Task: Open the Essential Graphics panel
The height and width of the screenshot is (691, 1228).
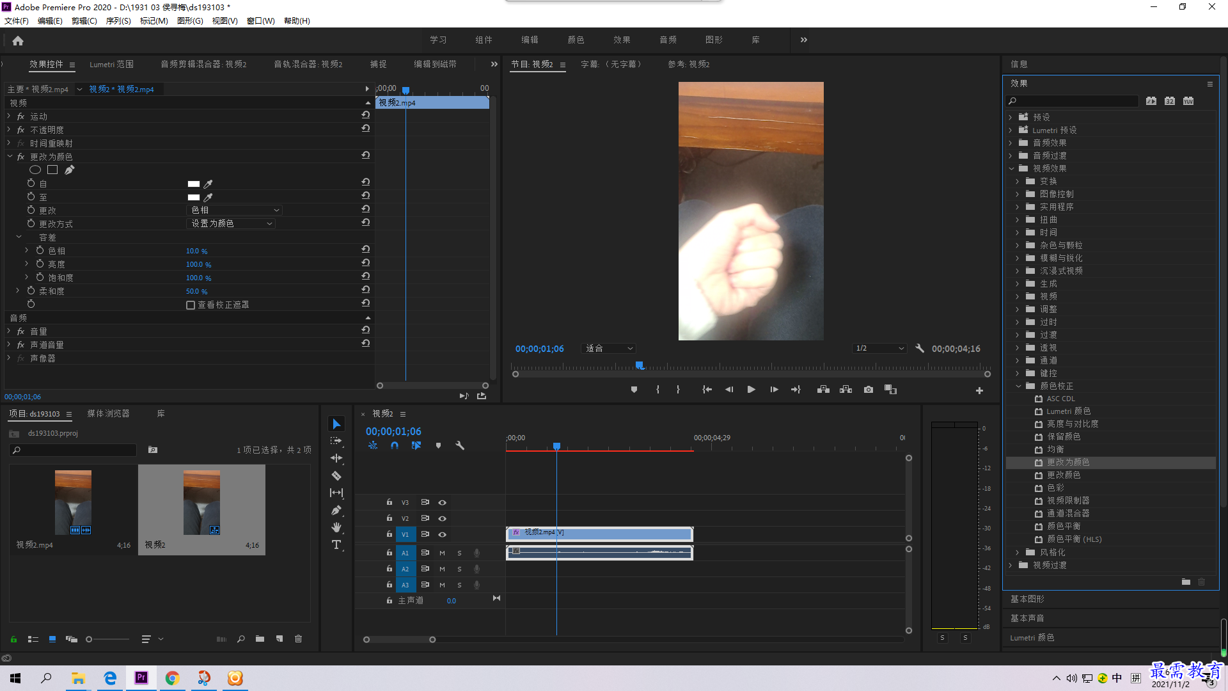Action: [x=1027, y=599]
